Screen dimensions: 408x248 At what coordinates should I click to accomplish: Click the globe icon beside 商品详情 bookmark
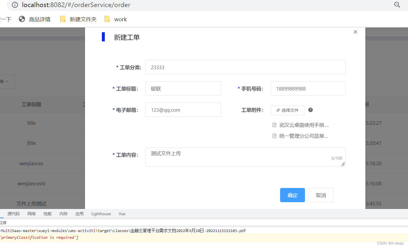click(22, 19)
